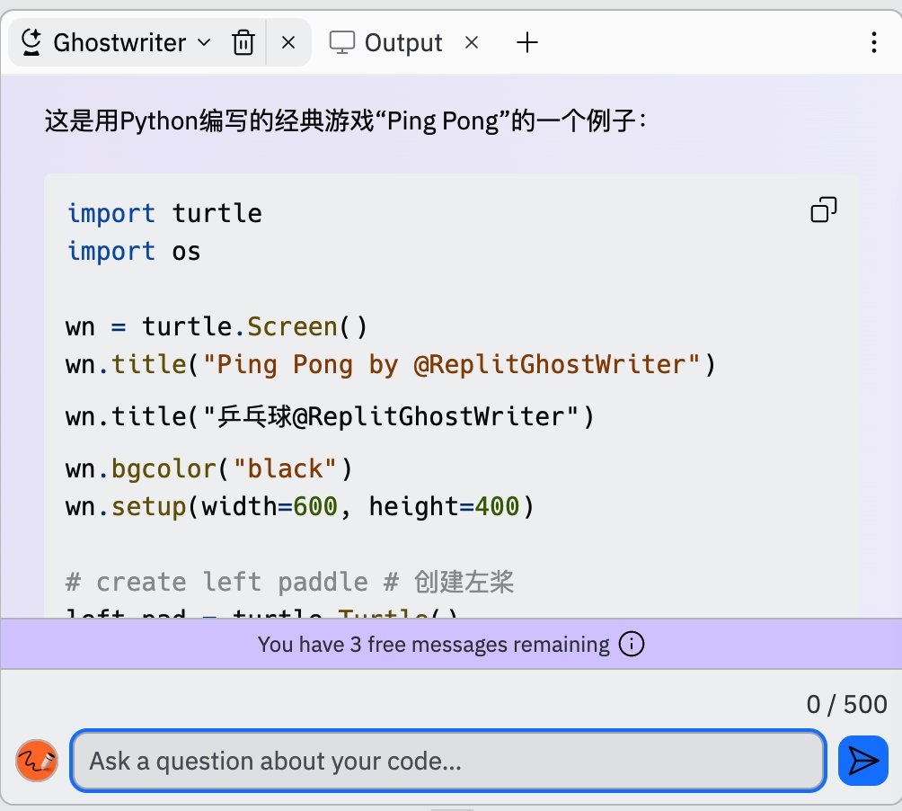The width and height of the screenshot is (902, 811).
Task: Open the Ghostwriter tab
Action: 119,42
